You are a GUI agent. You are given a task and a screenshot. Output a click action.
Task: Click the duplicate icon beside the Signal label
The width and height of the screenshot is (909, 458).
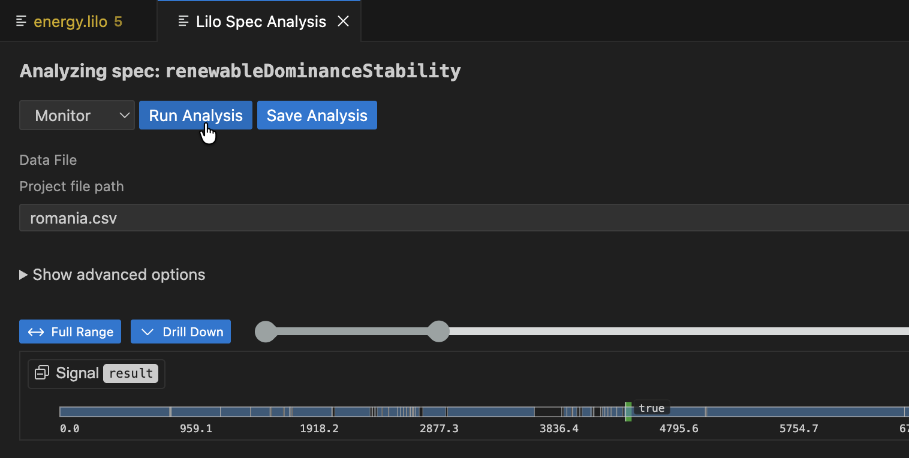pos(41,372)
